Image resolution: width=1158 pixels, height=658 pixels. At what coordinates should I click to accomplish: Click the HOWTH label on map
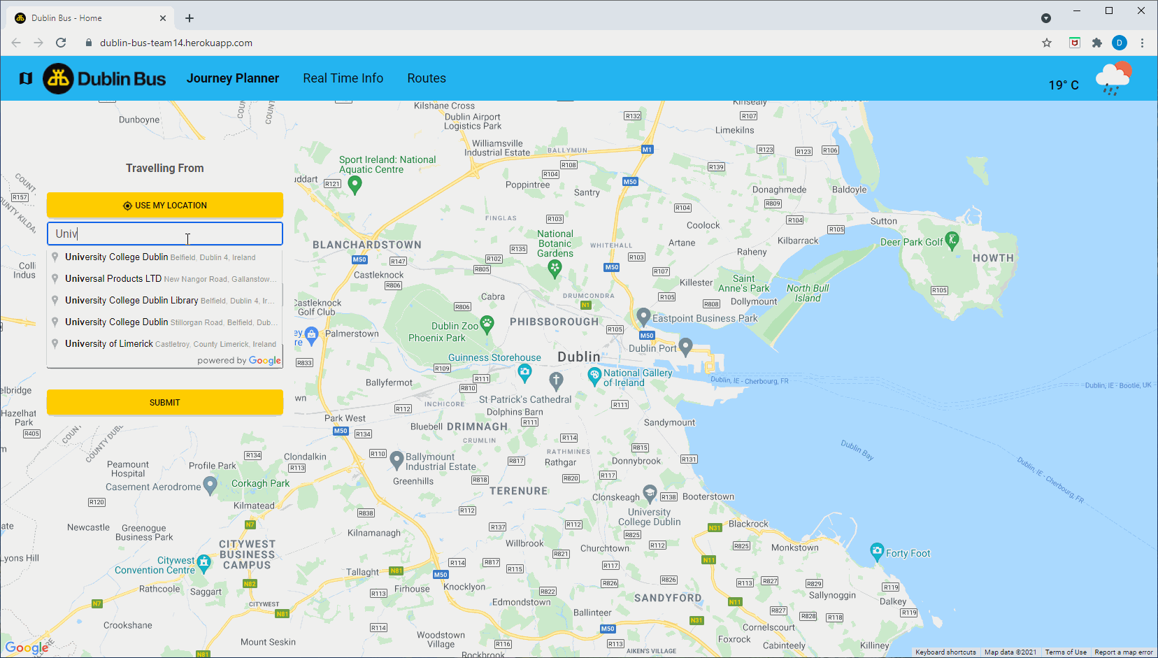(x=993, y=258)
